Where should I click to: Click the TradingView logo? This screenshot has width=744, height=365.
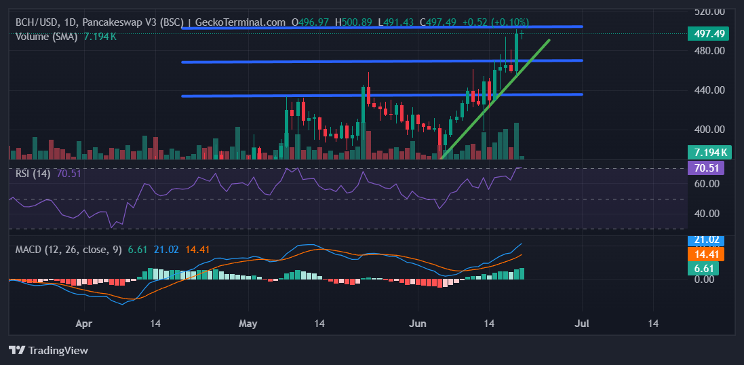click(x=48, y=351)
